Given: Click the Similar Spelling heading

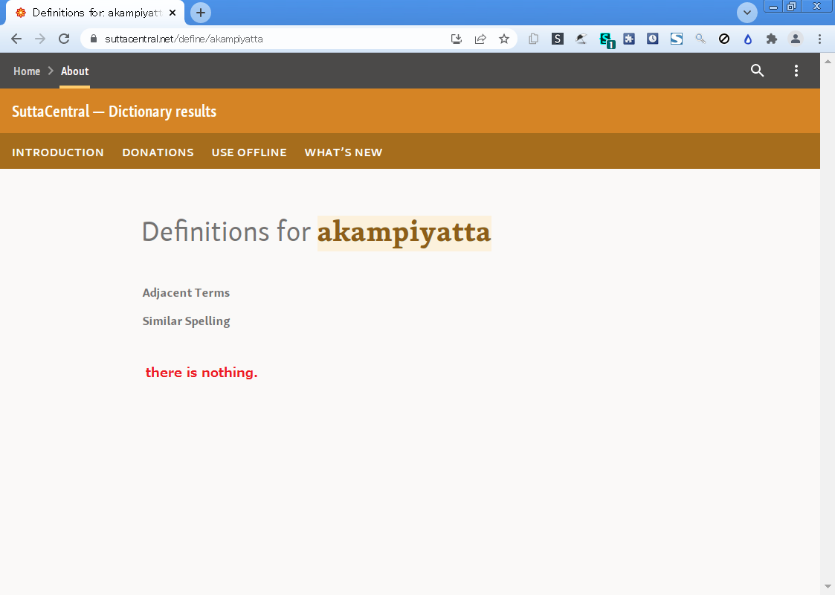Looking at the screenshot, I should click(187, 321).
